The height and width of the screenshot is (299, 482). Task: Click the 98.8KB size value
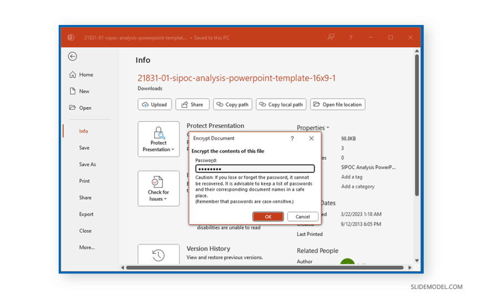click(348, 139)
